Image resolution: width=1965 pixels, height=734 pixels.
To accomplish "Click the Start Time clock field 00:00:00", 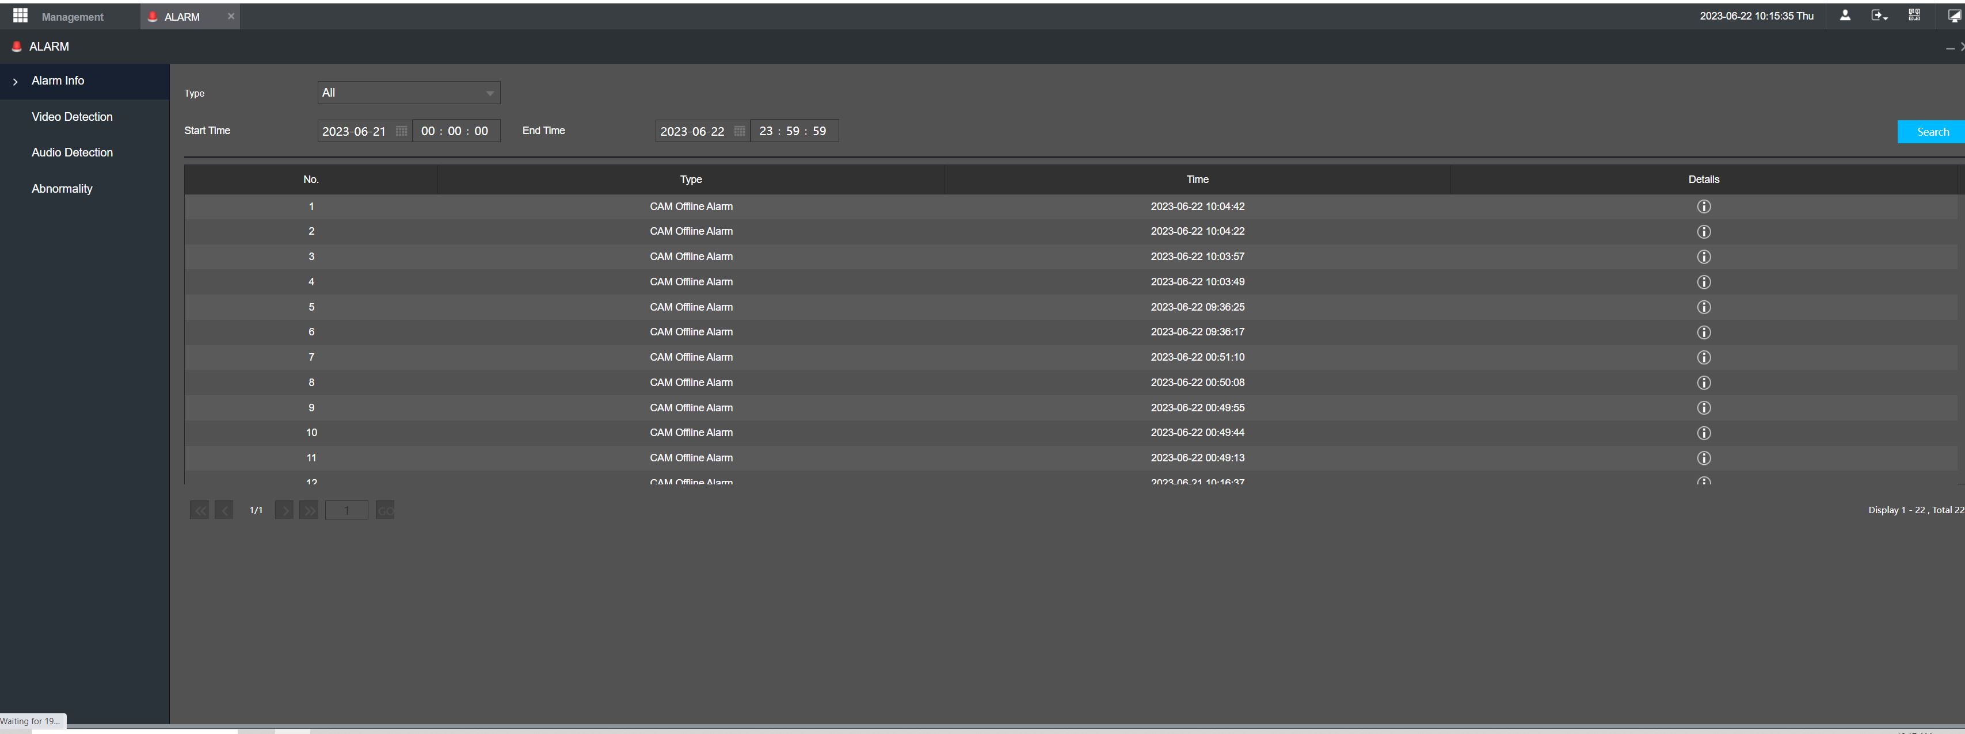I will pos(456,131).
